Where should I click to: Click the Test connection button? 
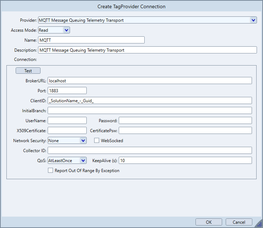(28, 71)
